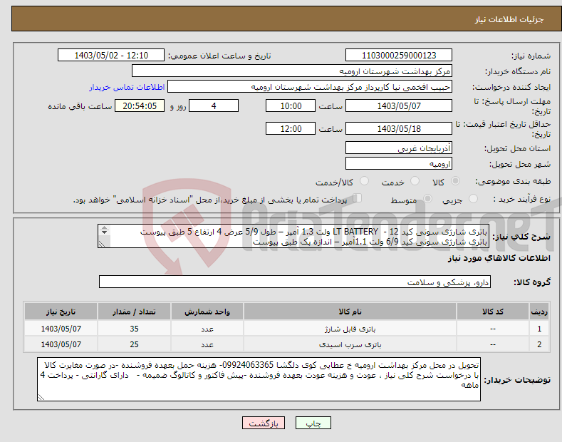Select the جزیی purchase type radio
The width and height of the screenshot is (562, 442).
[x=473, y=199]
